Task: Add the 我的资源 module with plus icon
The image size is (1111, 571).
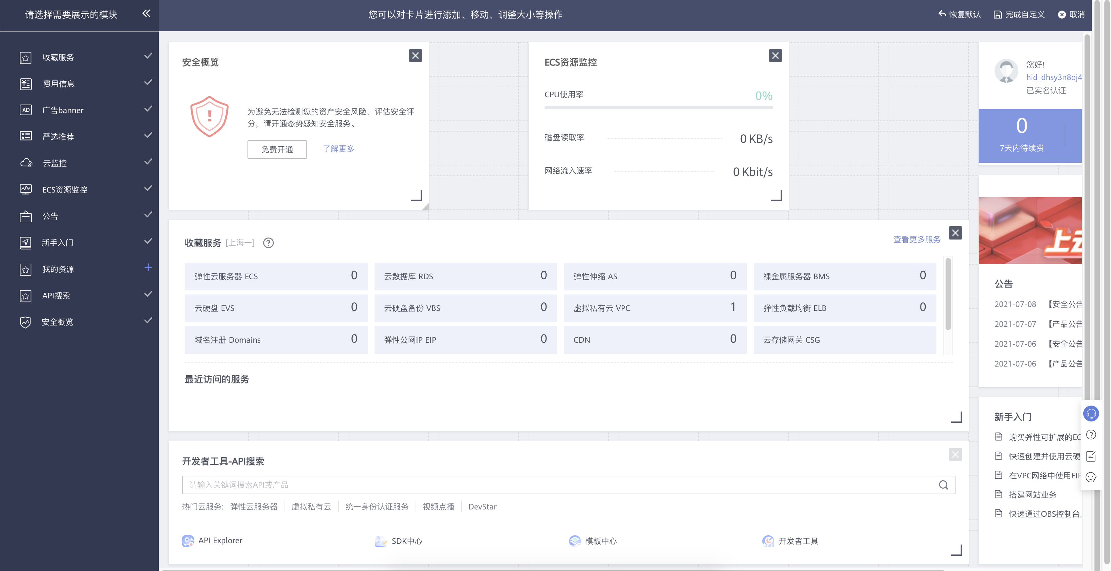Action: coord(148,267)
